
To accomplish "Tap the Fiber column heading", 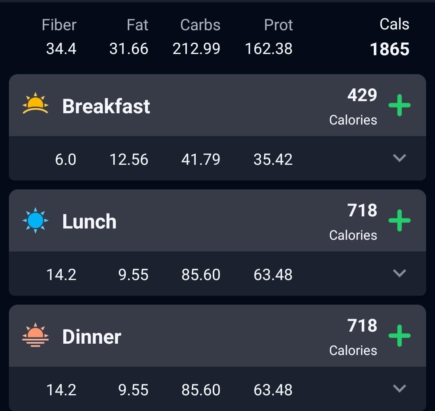I will (59, 25).
